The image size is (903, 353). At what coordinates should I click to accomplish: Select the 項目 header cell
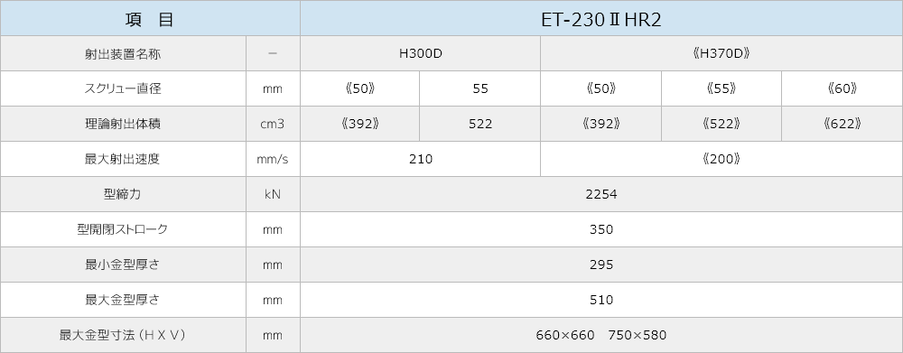(x=150, y=18)
